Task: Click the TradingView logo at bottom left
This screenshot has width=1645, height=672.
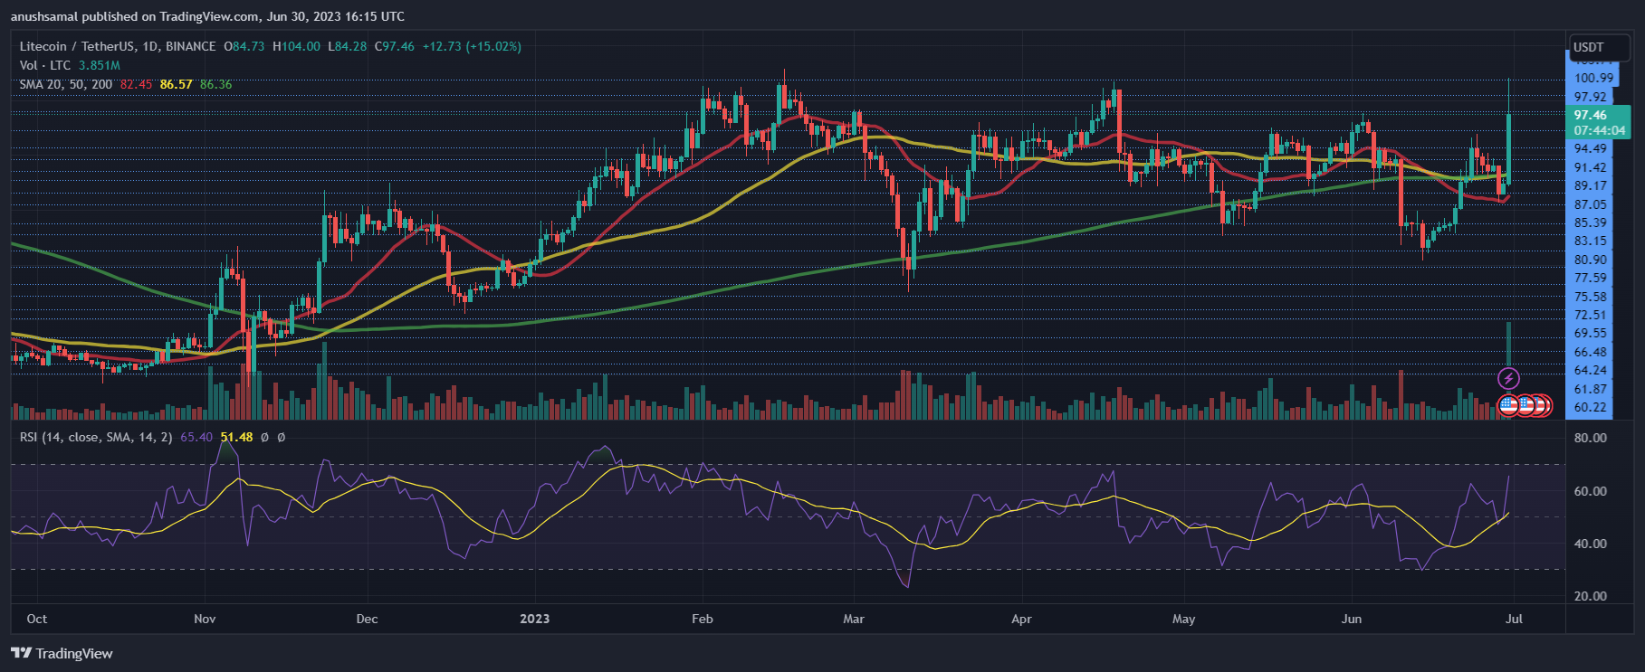Action: (62, 653)
